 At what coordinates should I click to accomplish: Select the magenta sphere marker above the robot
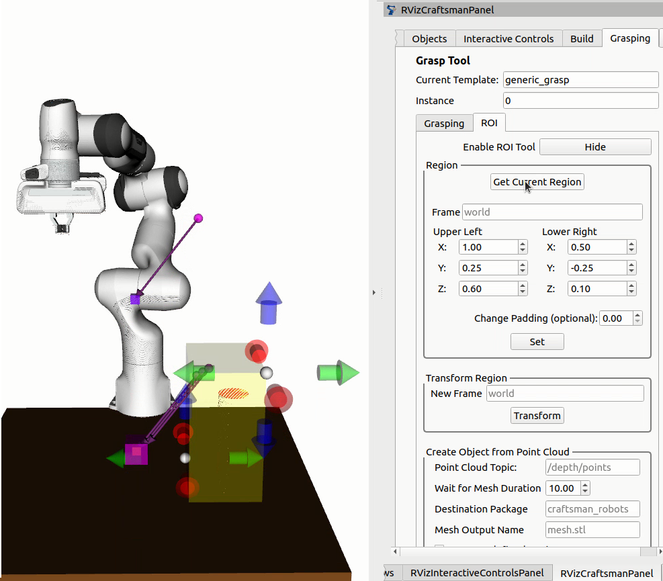(x=198, y=218)
